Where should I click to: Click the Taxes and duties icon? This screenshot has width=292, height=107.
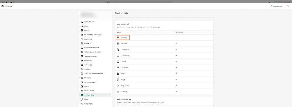(82, 56)
